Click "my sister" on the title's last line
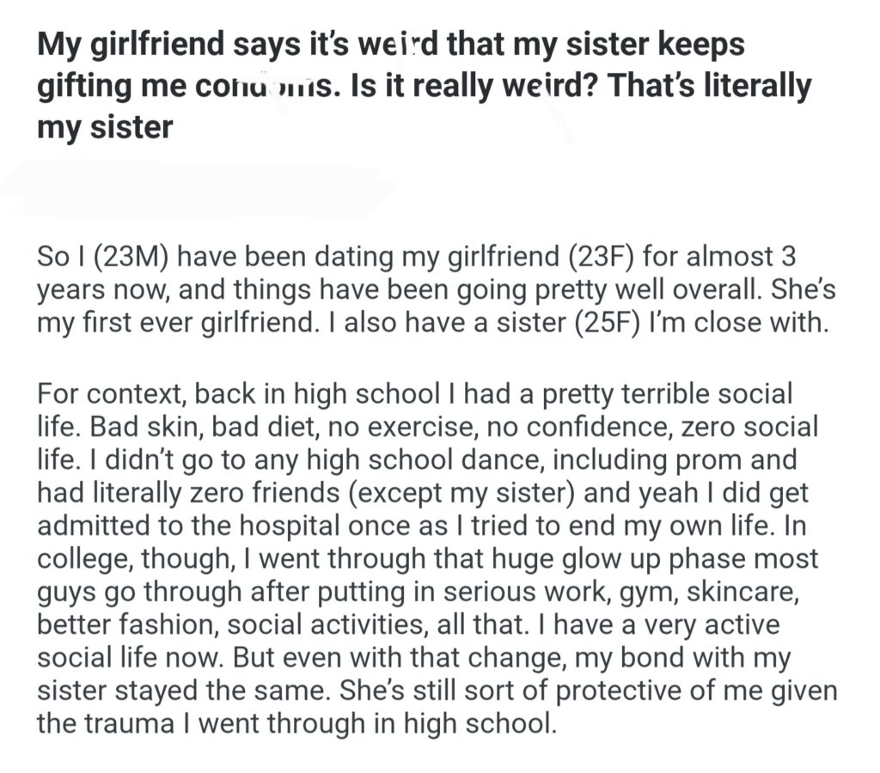Screen dimensions: 880x773 click(x=105, y=127)
